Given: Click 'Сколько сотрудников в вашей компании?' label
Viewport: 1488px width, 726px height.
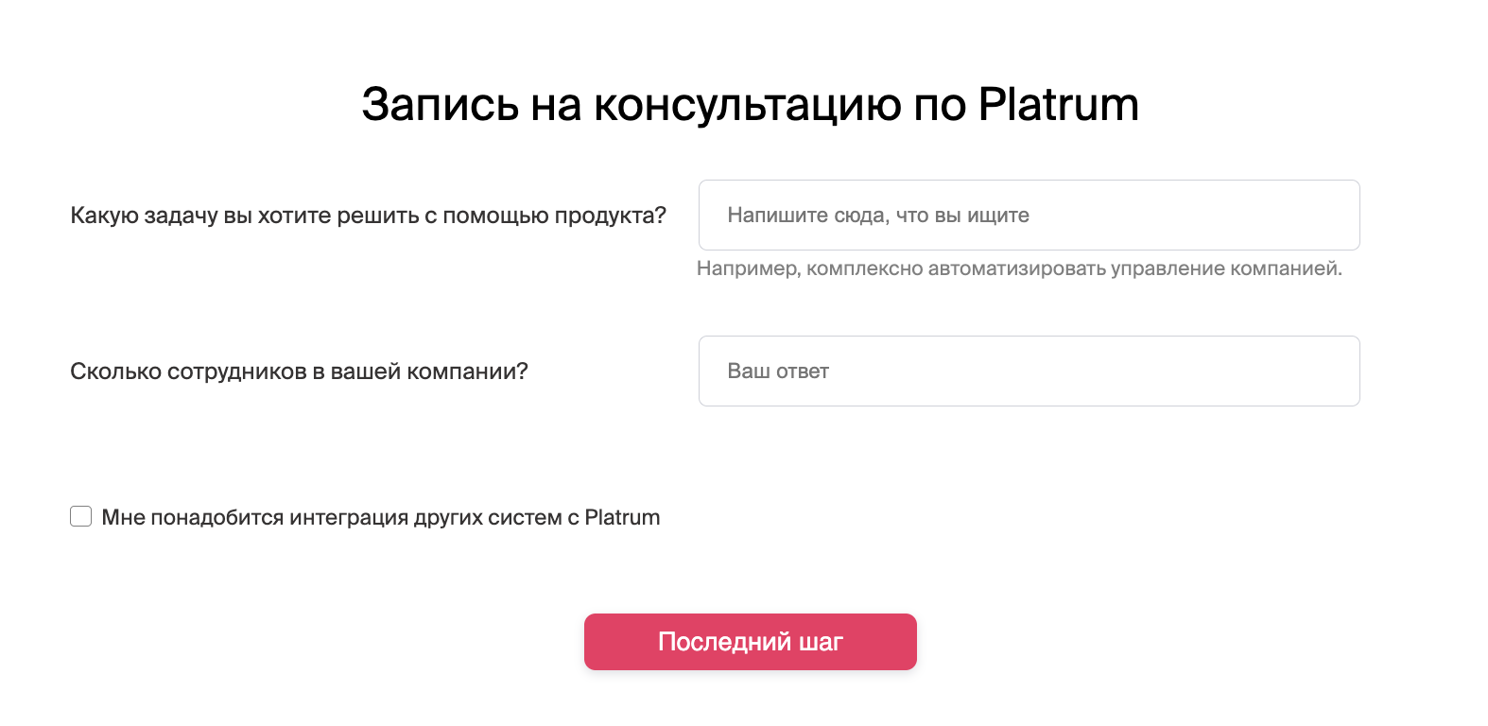Looking at the screenshot, I should pyautogui.click(x=301, y=371).
